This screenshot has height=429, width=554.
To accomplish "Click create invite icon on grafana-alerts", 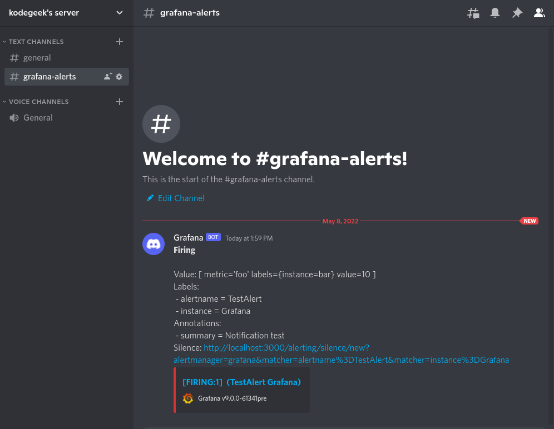I will (x=108, y=77).
